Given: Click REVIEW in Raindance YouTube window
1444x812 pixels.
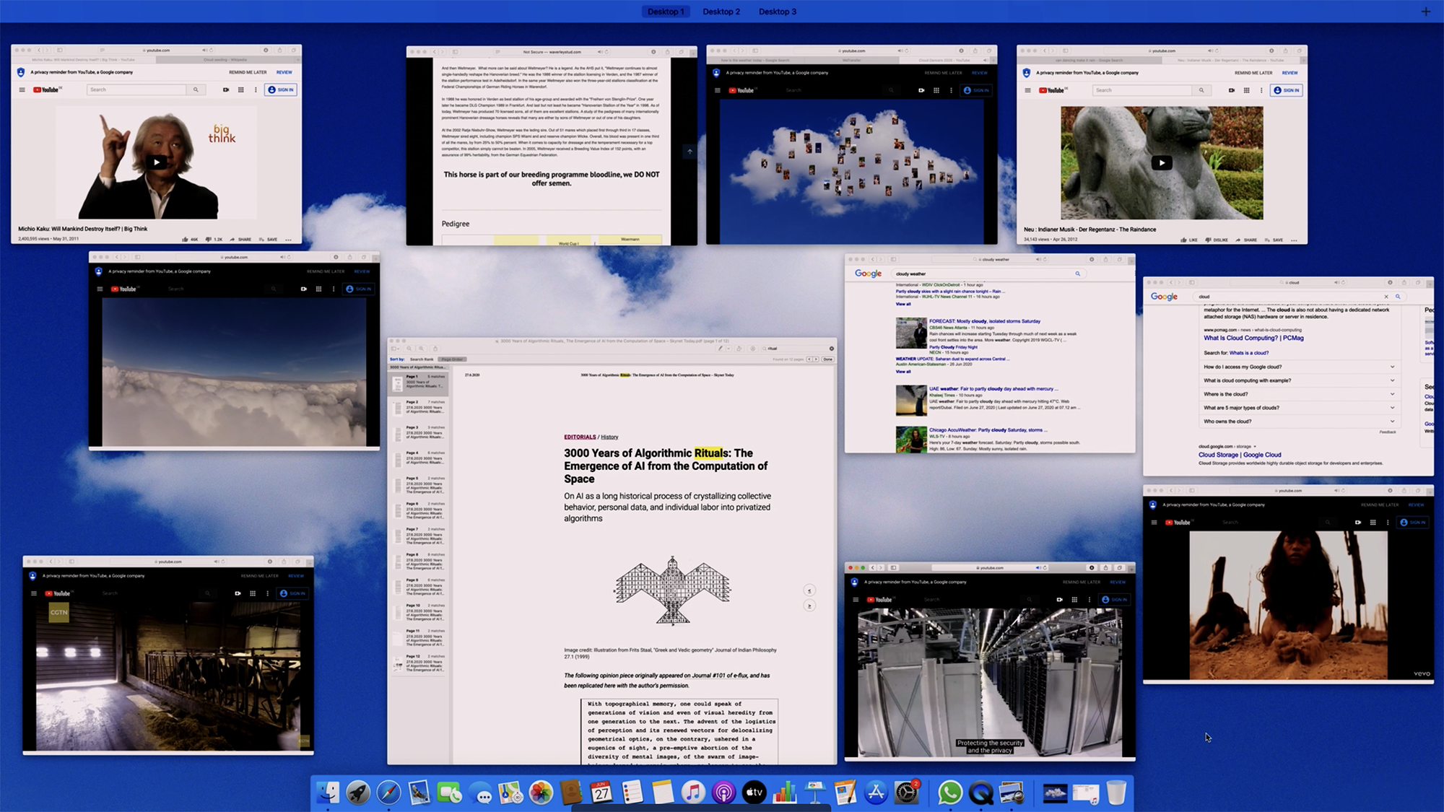Looking at the screenshot, I should (1290, 73).
